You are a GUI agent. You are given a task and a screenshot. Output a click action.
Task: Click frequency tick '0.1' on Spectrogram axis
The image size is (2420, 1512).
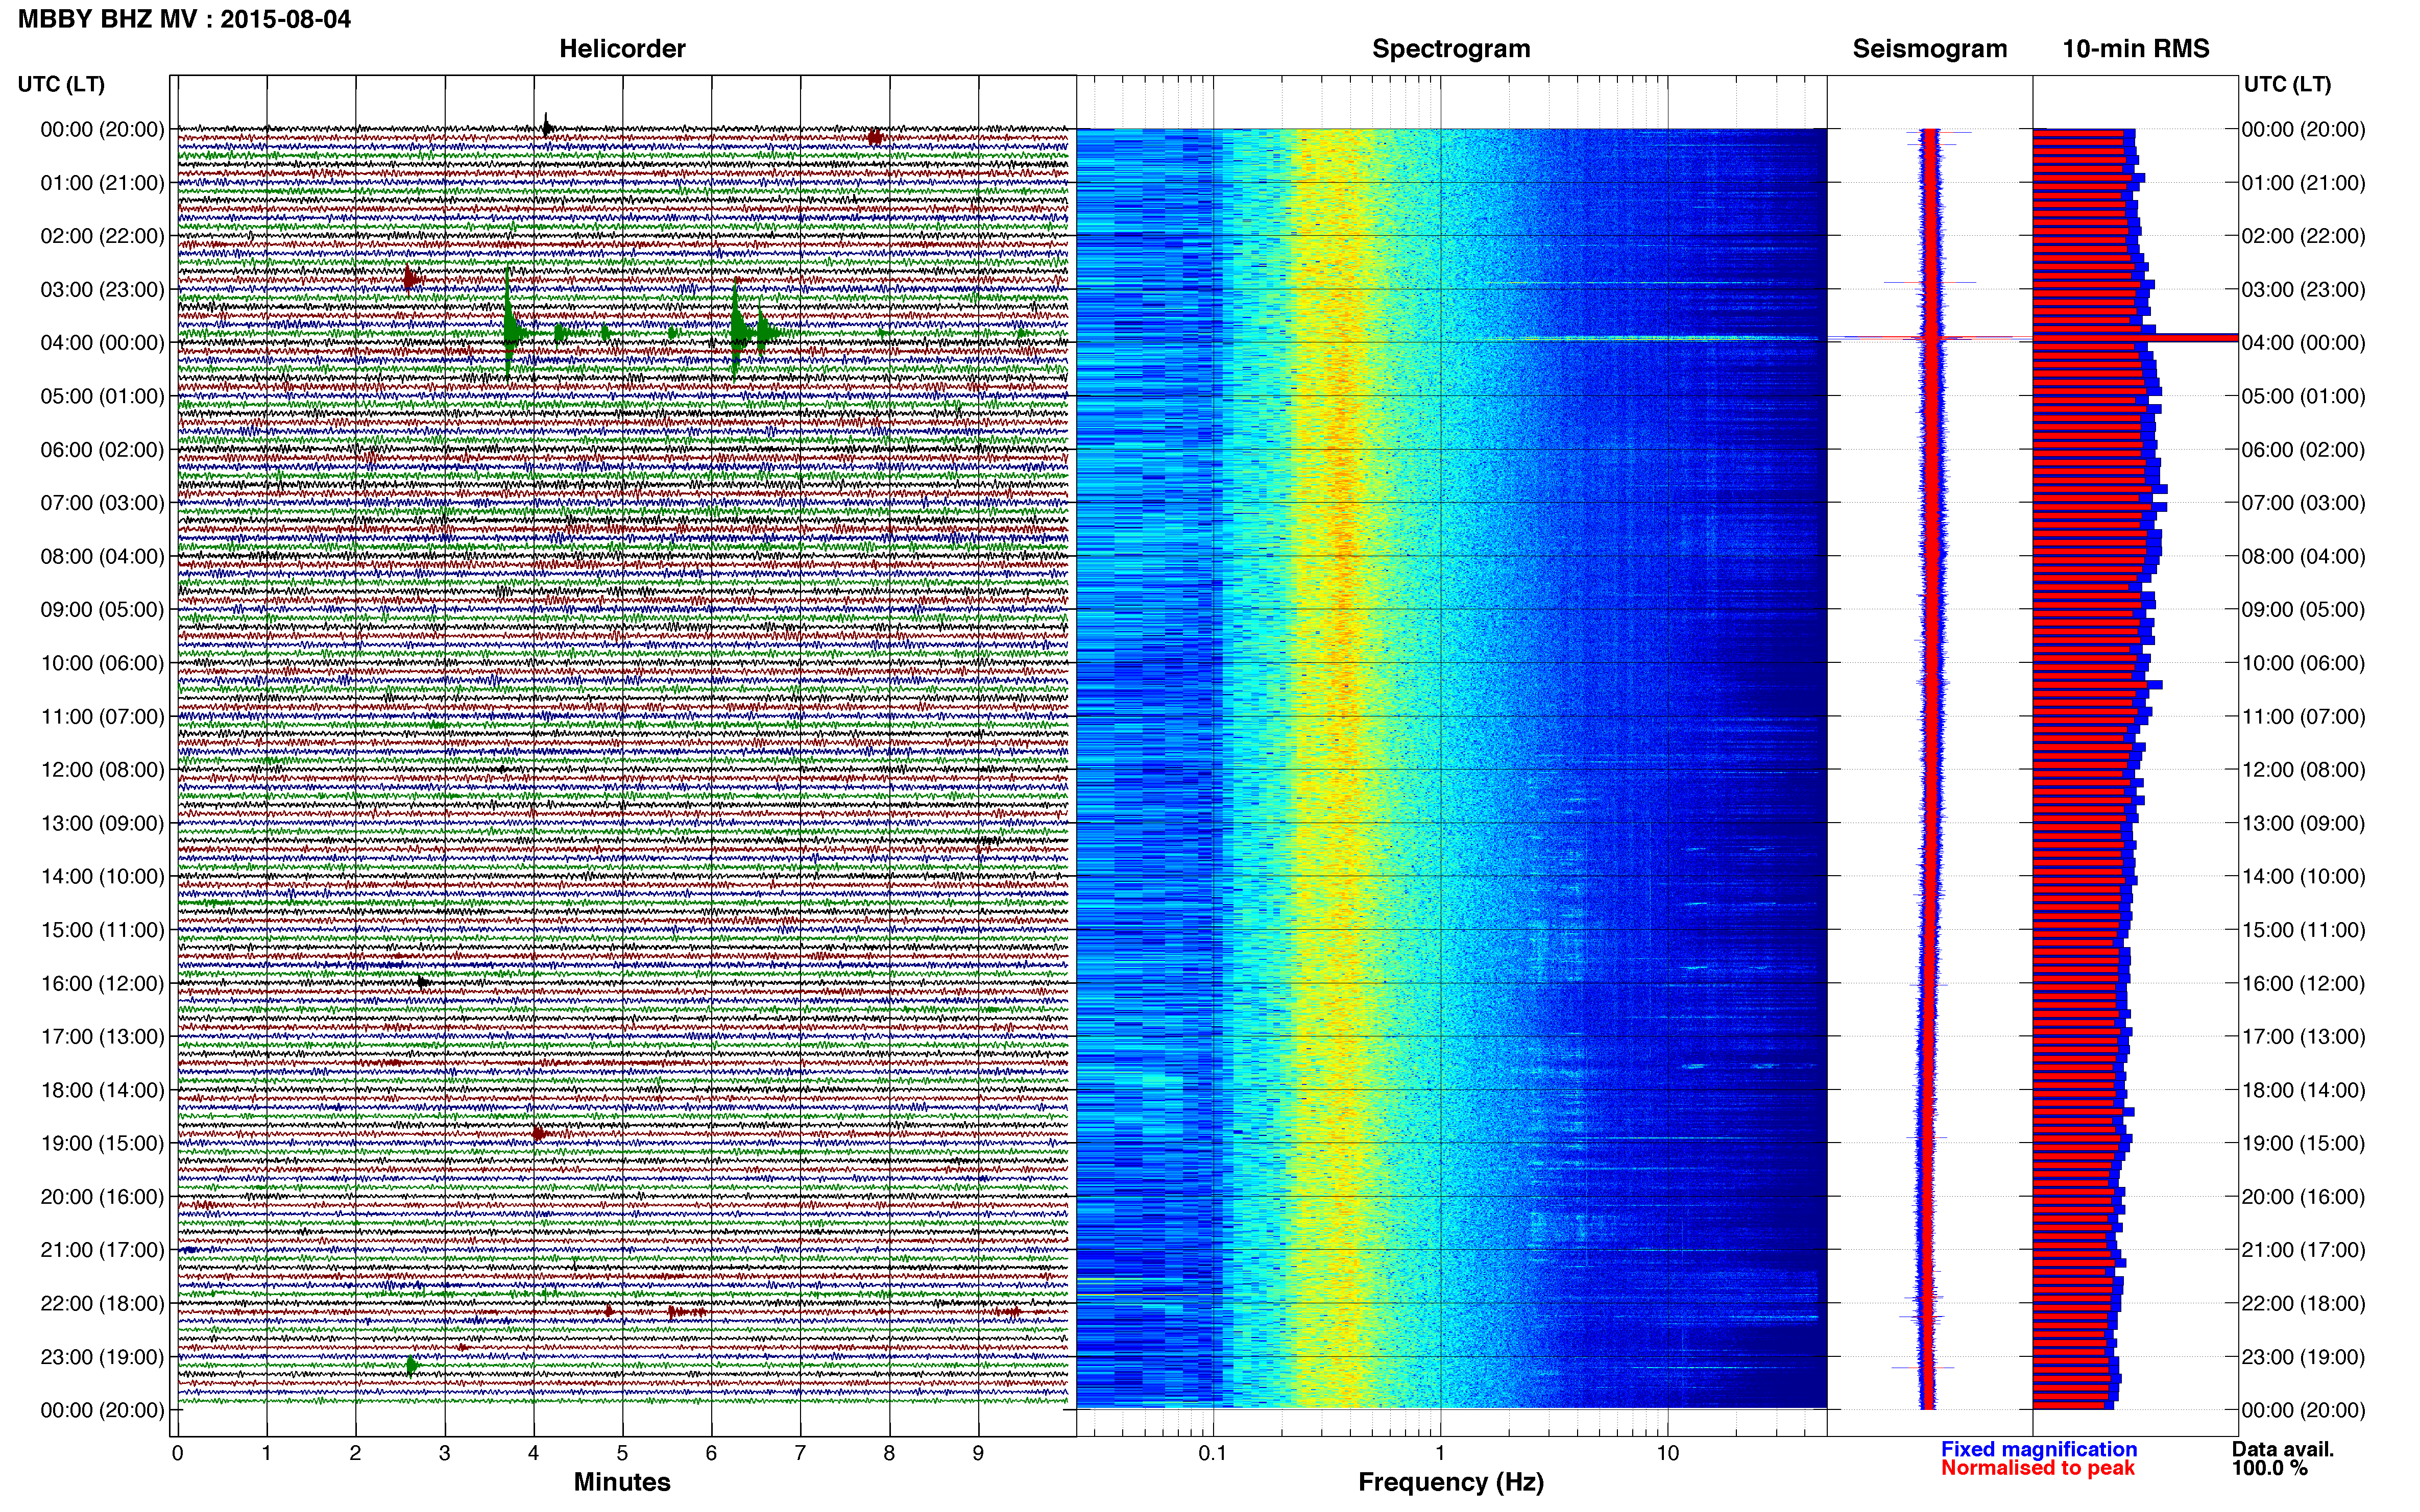coord(1213,1453)
